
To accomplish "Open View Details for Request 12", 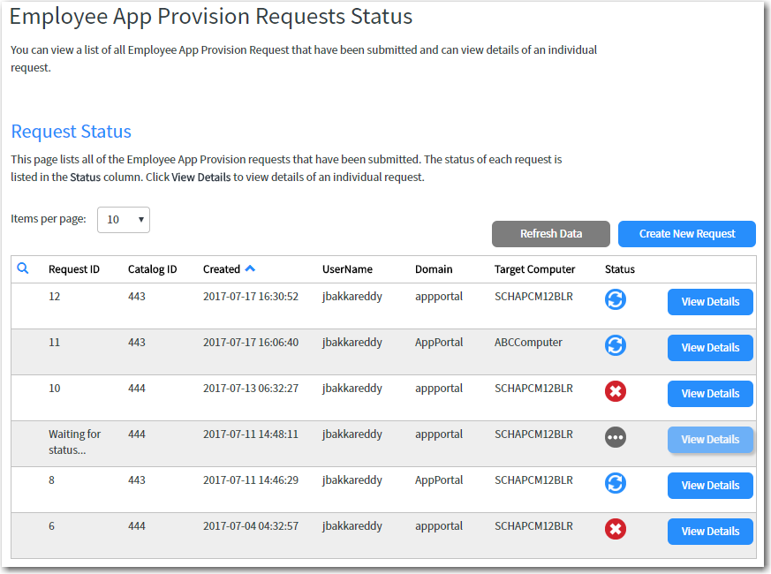I will click(710, 301).
